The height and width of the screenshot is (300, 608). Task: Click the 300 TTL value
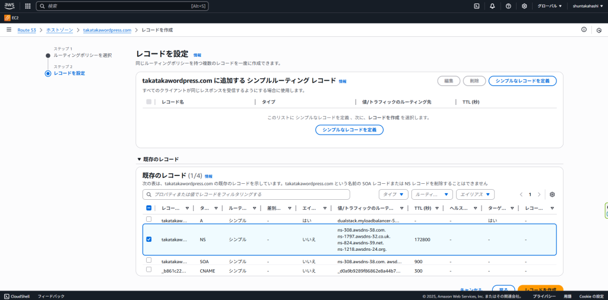coord(418,270)
